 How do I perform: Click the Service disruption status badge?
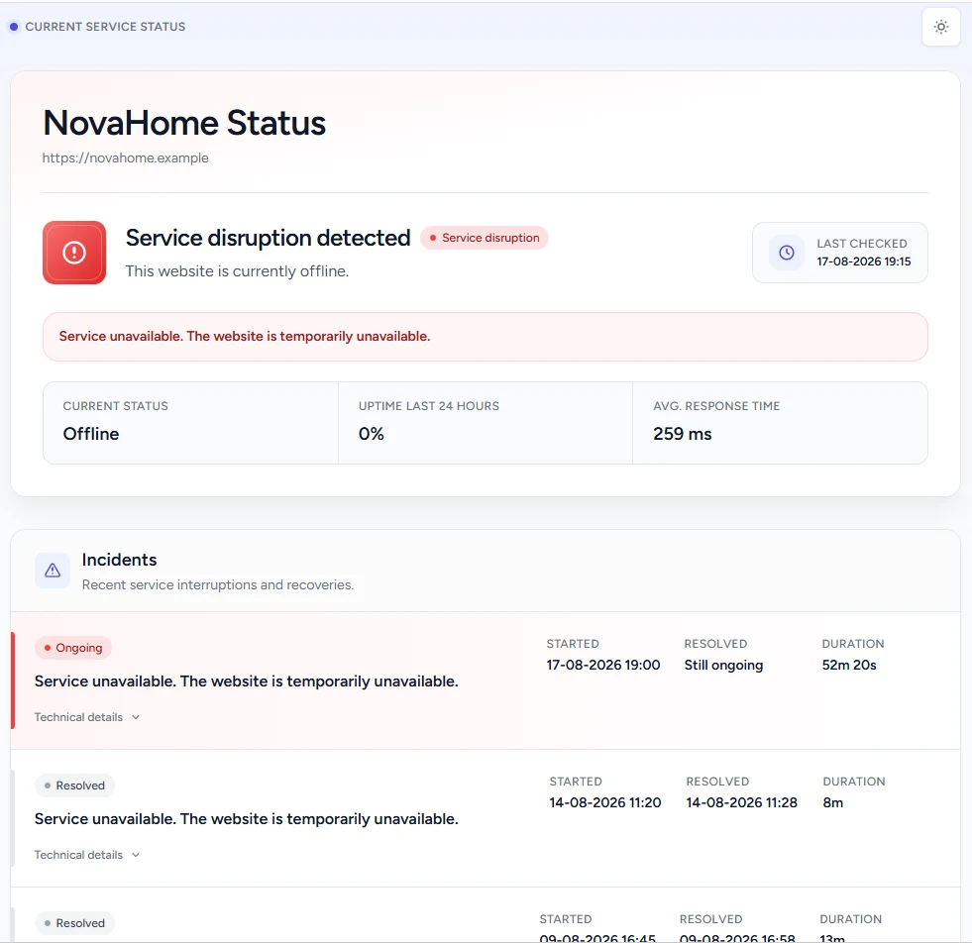485,238
